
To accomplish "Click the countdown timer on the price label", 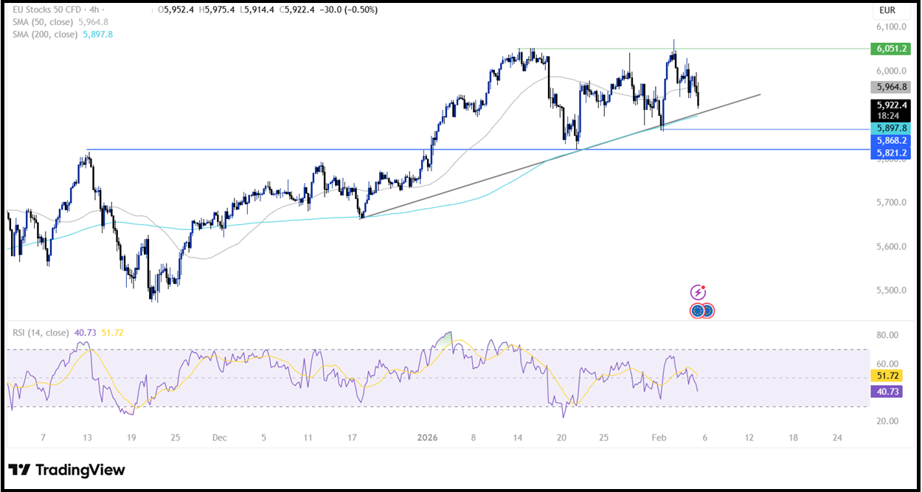I will pos(890,116).
